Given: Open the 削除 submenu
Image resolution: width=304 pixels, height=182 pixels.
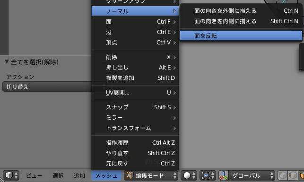Looking at the screenshot, I should tap(135, 57).
